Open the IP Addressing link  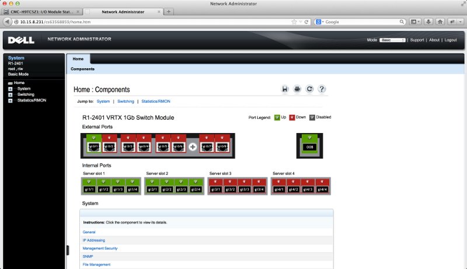click(x=94, y=240)
